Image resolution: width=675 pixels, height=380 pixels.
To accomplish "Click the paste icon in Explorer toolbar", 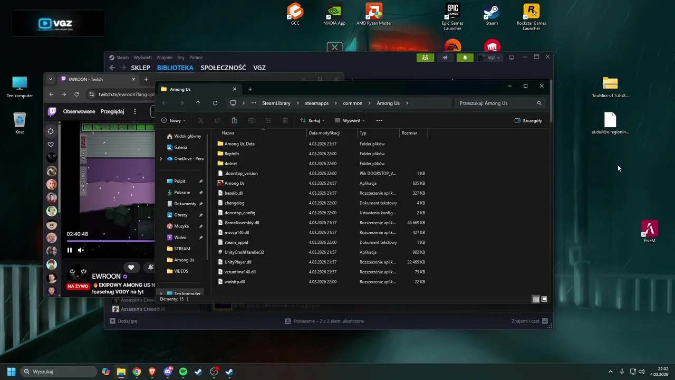I will [x=234, y=120].
